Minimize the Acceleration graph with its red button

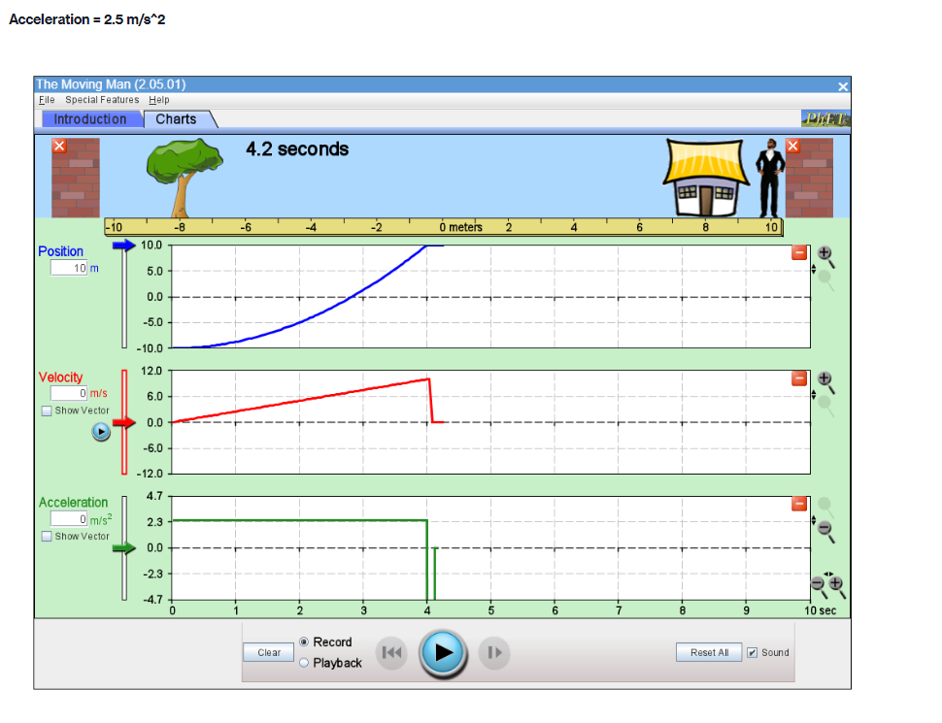coord(799,503)
